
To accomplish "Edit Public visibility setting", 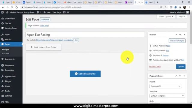I will (x=167, y=51).
